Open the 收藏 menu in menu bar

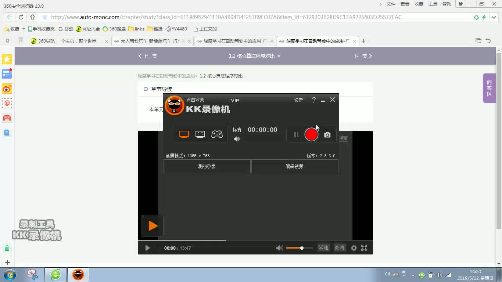pyautogui.click(x=419, y=4)
